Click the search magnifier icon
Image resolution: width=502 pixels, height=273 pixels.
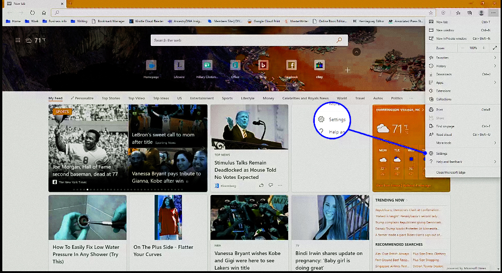point(339,40)
